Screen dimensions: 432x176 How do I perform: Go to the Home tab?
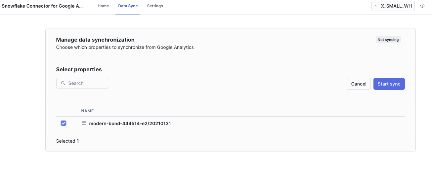point(103,6)
